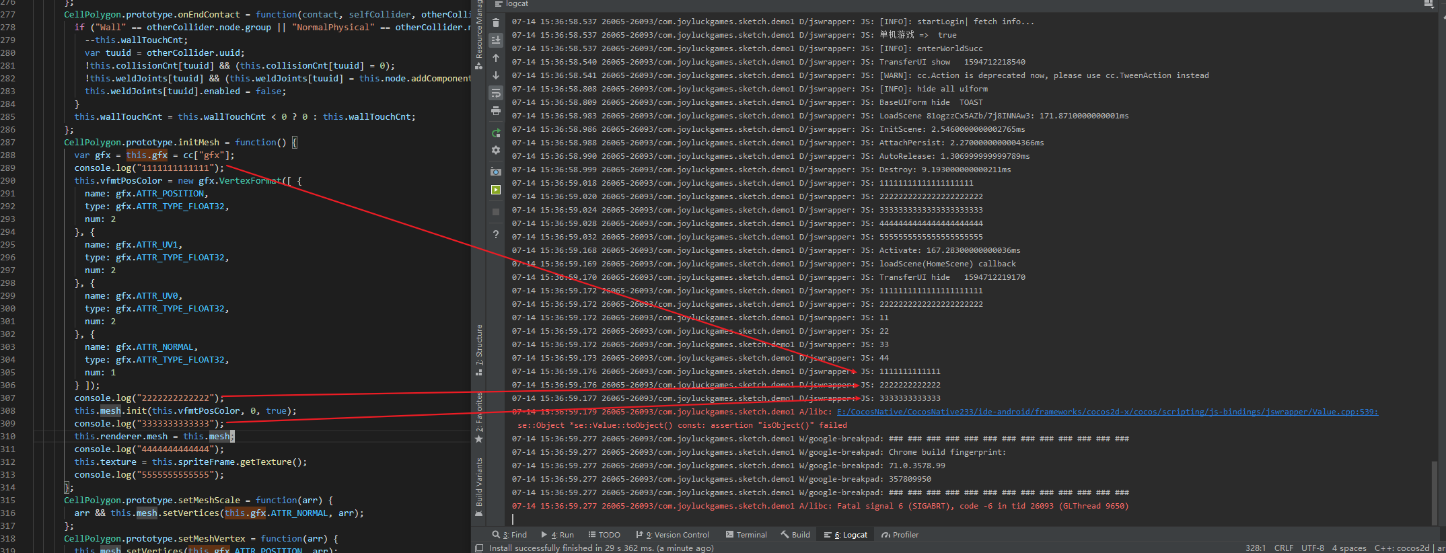The height and width of the screenshot is (553, 1446).
Task: Click the 'cc.Action is deprecated now' warning line
Action: pyautogui.click(x=860, y=75)
